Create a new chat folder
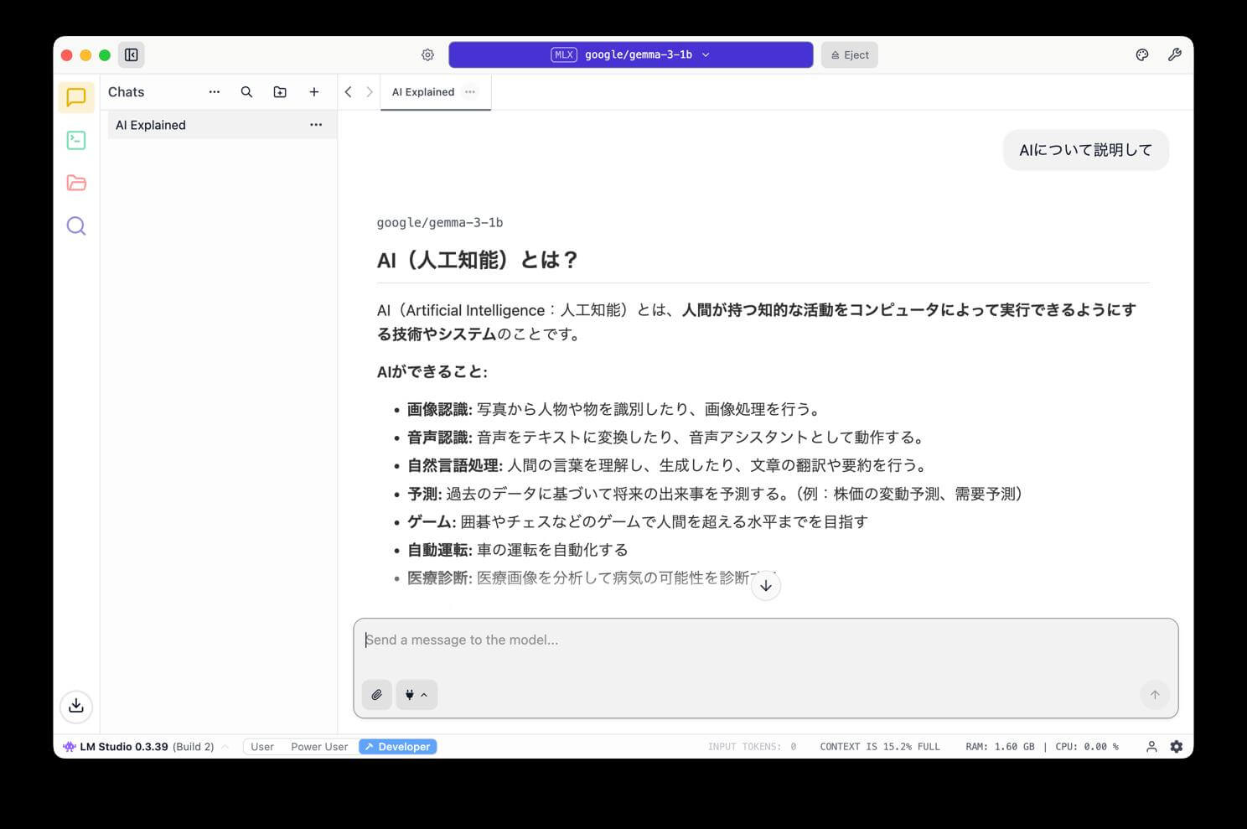 pos(280,92)
